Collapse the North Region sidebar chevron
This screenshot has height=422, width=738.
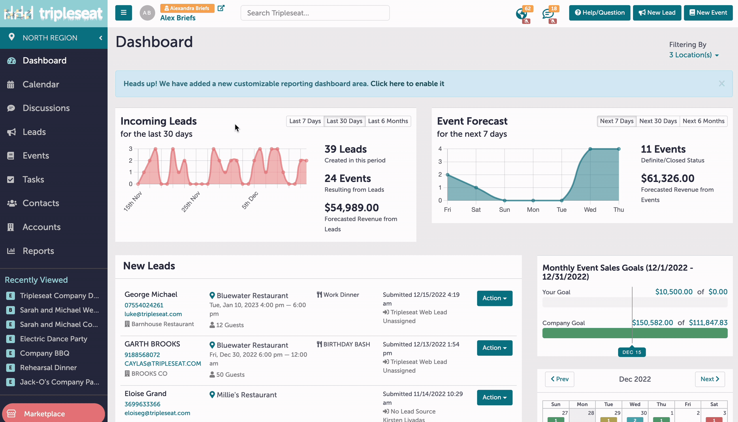(101, 38)
